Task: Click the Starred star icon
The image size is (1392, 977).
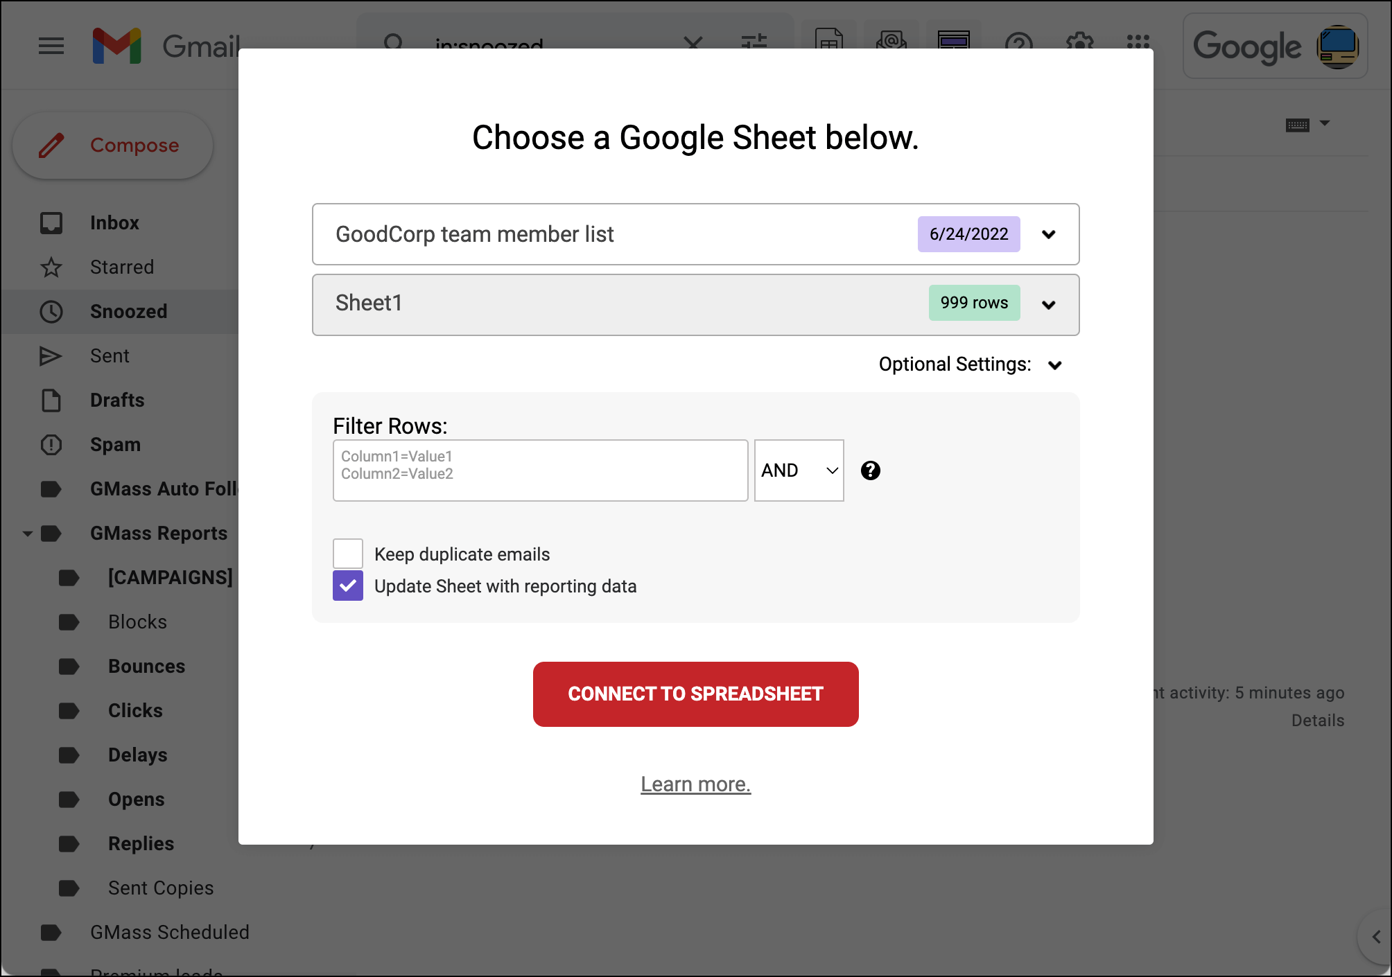Action: (51, 267)
